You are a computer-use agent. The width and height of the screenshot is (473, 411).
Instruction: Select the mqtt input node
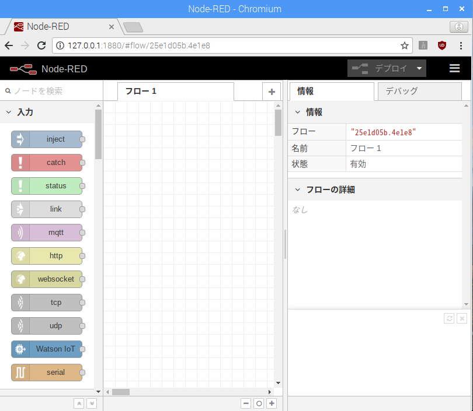47,233
